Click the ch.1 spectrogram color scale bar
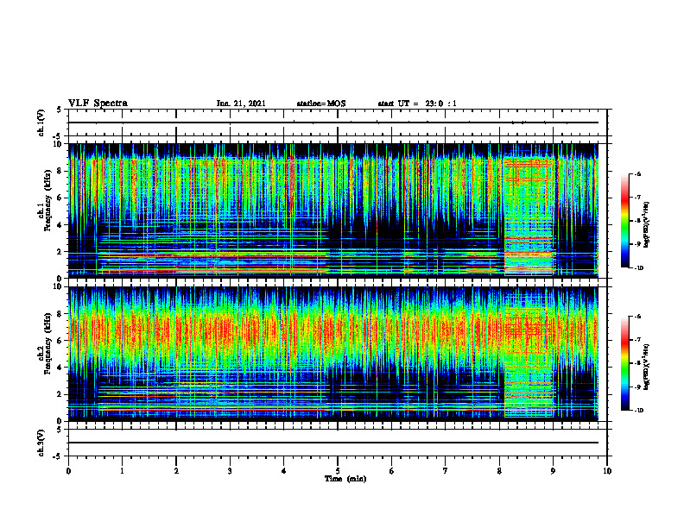Viewport: 684px width, 528px height. (x=624, y=221)
